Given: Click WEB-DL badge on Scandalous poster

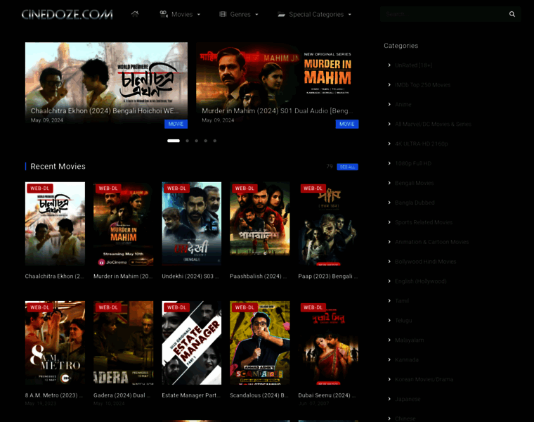Looking at the screenshot, I should pos(245,307).
